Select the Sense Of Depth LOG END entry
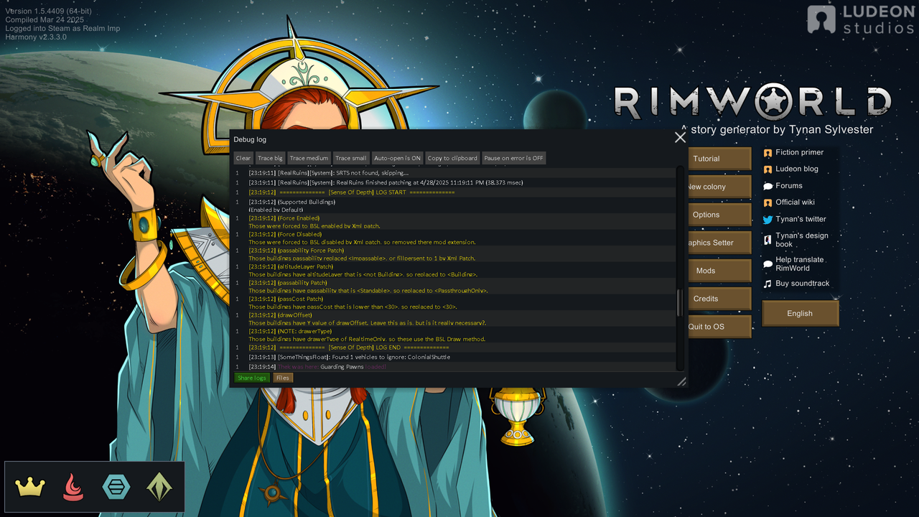 coord(455,347)
